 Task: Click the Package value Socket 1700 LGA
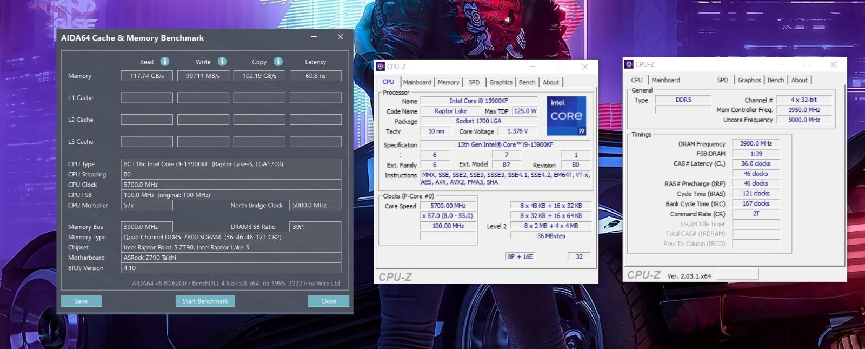click(x=479, y=121)
